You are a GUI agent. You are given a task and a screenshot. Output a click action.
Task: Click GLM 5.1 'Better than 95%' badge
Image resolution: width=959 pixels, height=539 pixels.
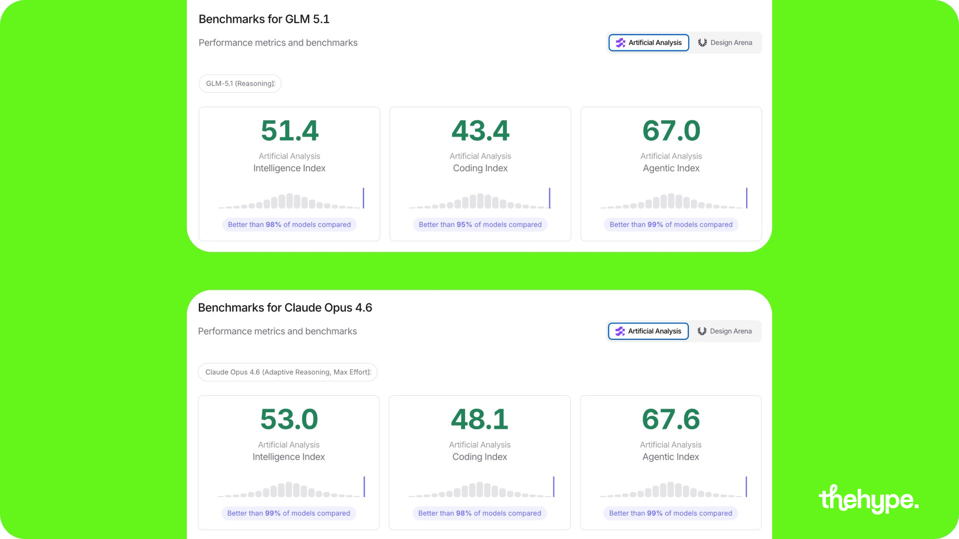[480, 225]
